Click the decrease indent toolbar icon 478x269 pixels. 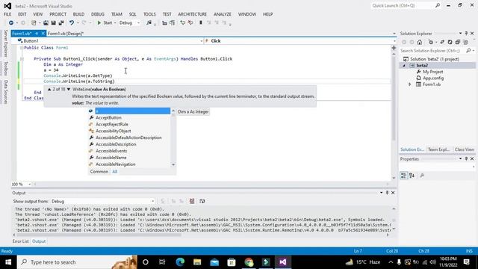[164, 23]
